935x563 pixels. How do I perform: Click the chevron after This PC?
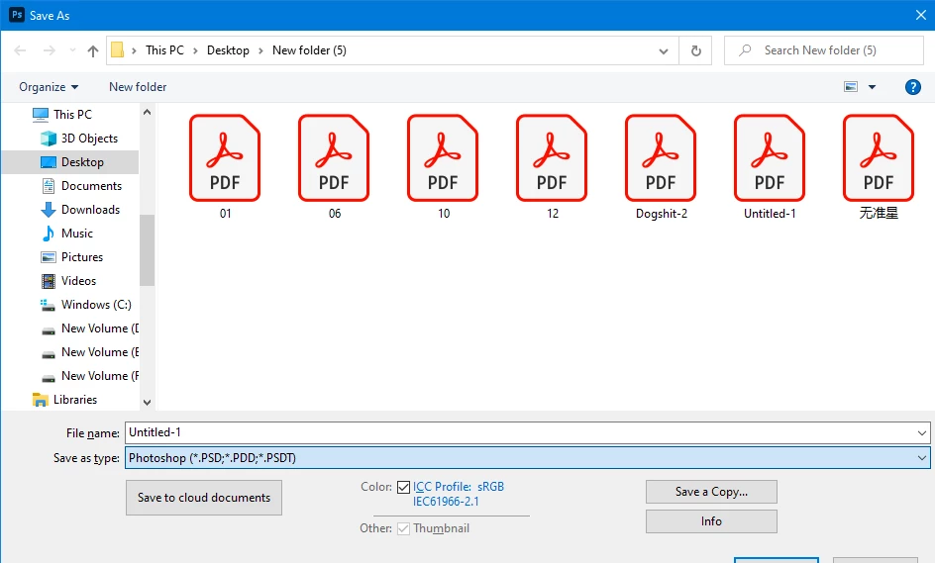click(x=195, y=50)
